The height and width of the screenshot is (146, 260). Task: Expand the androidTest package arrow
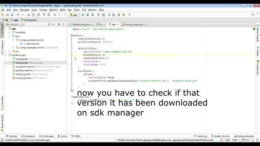(13, 48)
